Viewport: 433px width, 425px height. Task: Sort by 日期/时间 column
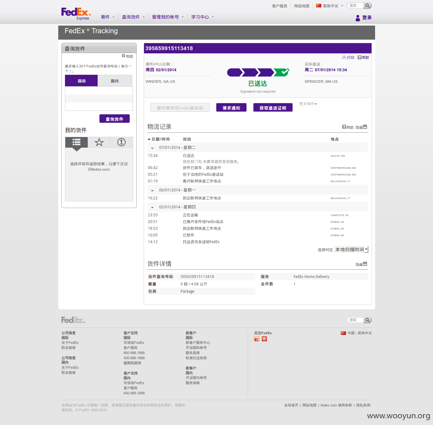point(159,139)
